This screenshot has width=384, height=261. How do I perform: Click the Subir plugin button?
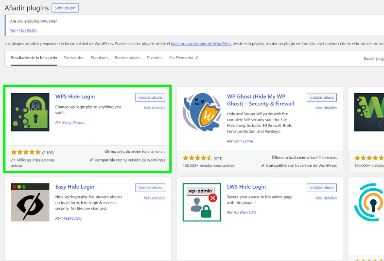point(65,8)
